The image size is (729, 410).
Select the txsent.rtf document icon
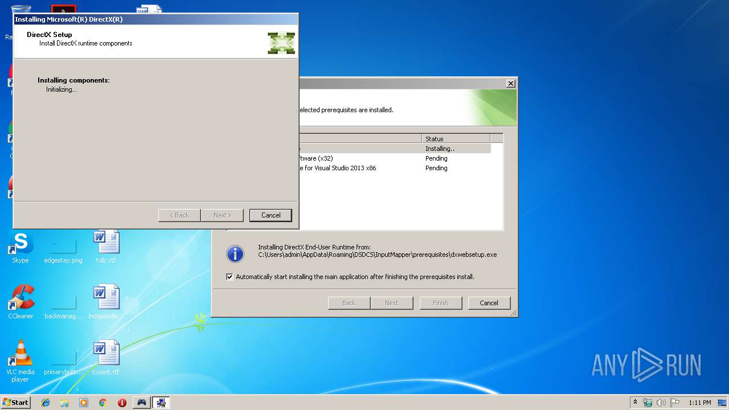point(106,358)
